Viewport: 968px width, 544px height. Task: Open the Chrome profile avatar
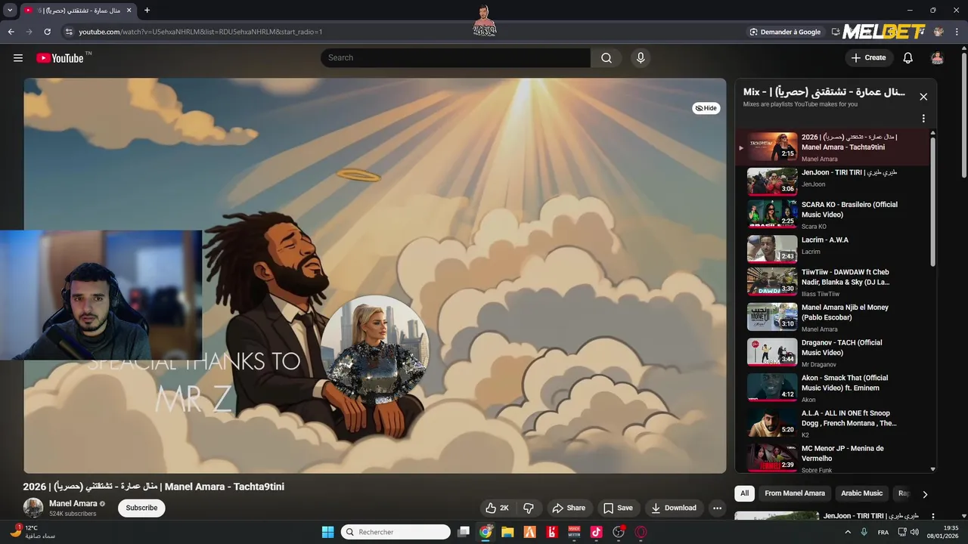pyautogui.click(x=939, y=32)
